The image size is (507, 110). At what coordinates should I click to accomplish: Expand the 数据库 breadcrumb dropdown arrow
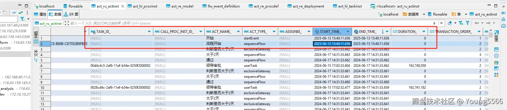[x=424, y=14]
